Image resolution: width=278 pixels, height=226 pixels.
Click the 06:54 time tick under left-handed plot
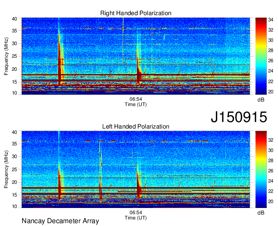pyautogui.click(x=136, y=212)
